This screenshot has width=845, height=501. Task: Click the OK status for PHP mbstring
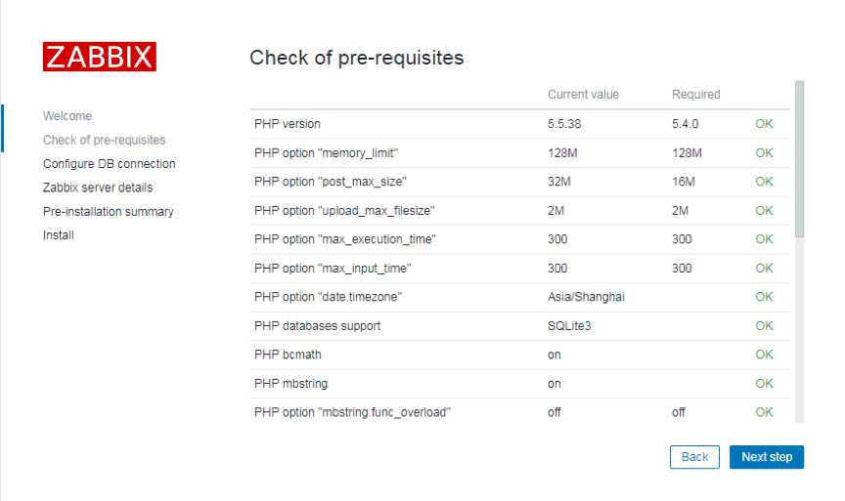[764, 383]
